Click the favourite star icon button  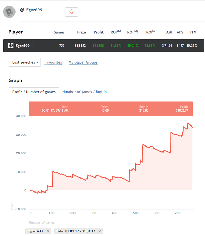[x=71, y=12]
